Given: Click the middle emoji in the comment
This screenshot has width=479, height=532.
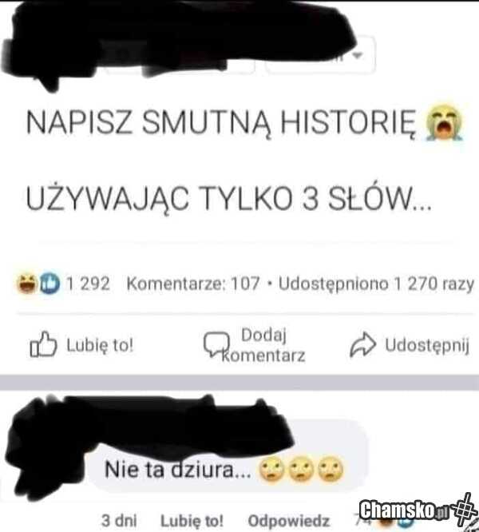Looking at the screenshot, I should pos(301,469).
